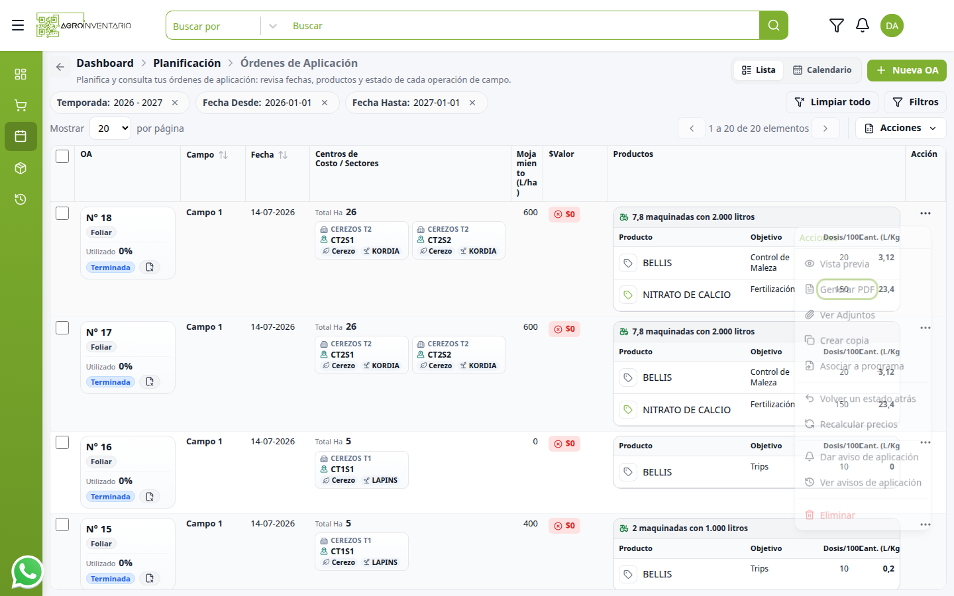Select the checkbox for order N° 17
The width and height of the screenshot is (954, 596).
(x=62, y=328)
